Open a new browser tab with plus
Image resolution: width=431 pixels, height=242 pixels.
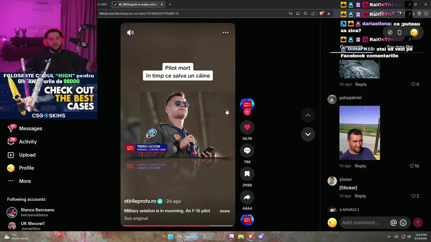(x=170, y=4)
